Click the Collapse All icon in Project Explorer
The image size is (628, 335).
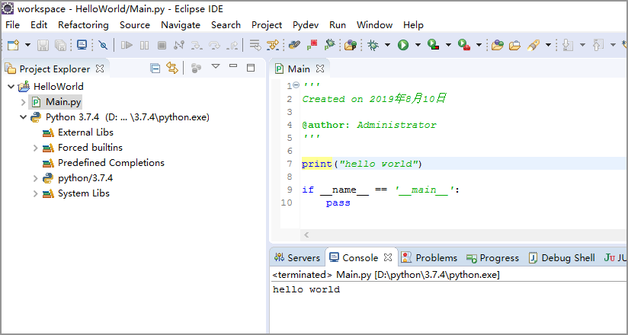pyautogui.click(x=155, y=69)
